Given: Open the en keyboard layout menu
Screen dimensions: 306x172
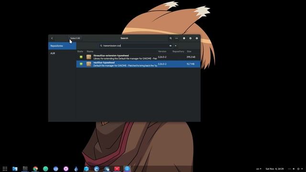Looking at the screenshot, I should coord(259,169).
